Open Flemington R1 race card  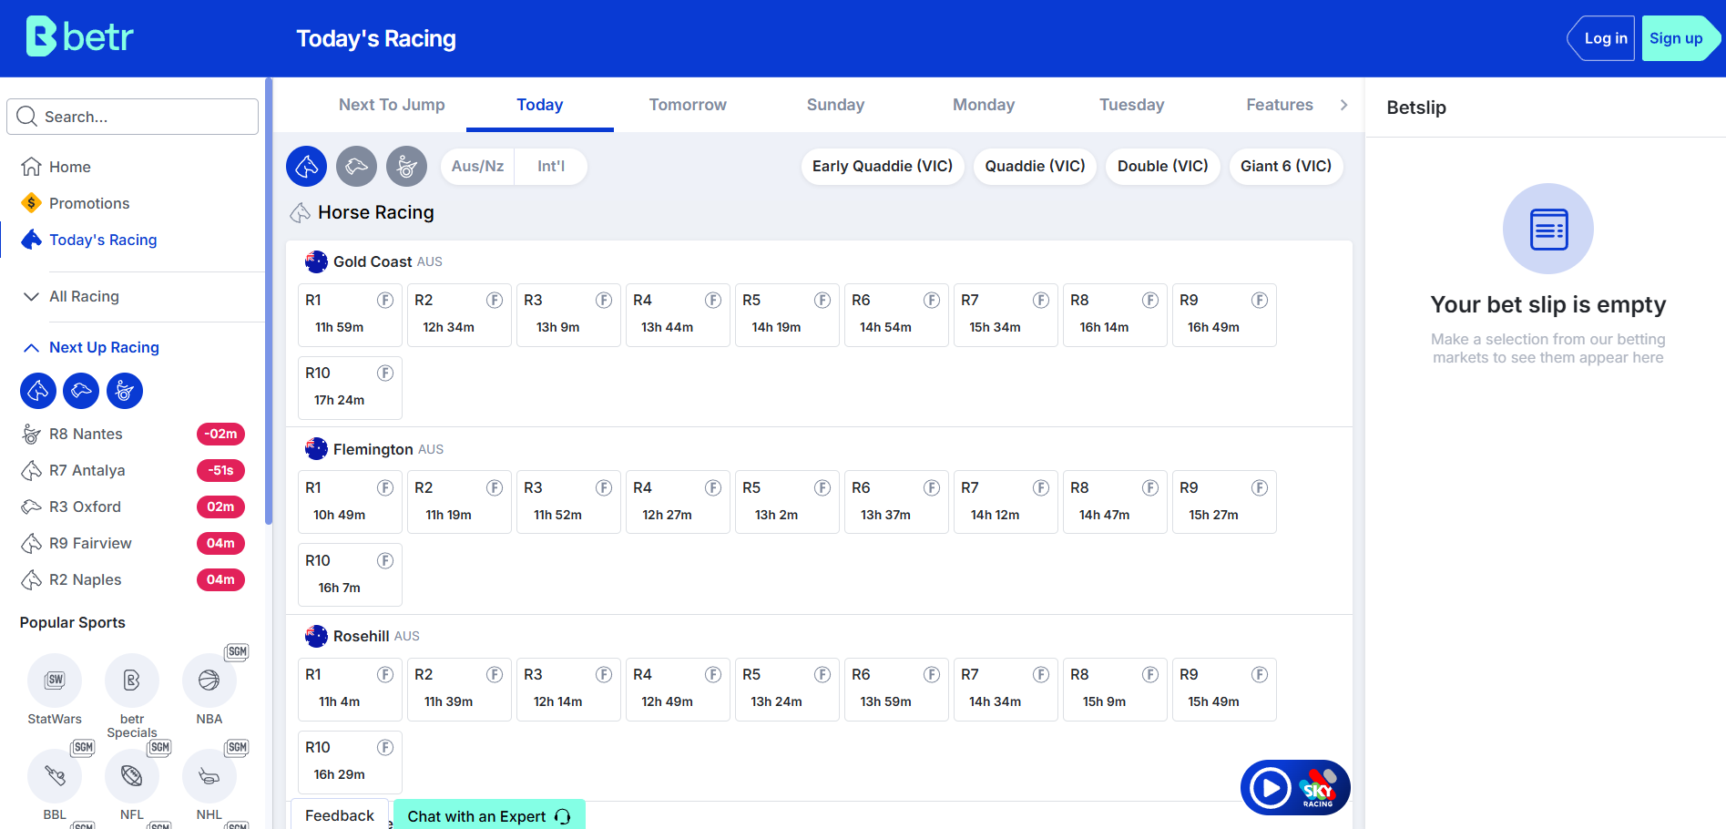pos(350,502)
